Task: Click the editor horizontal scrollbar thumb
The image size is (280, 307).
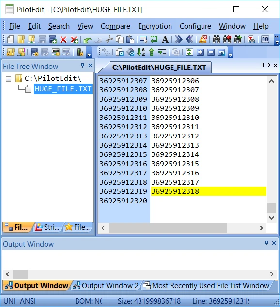Action: (x=168, y=228)
